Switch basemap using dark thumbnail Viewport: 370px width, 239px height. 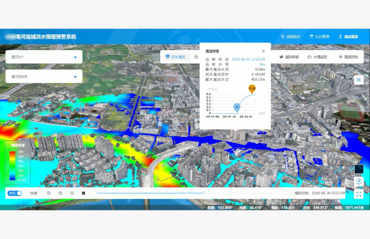click(x=359, y=169)
